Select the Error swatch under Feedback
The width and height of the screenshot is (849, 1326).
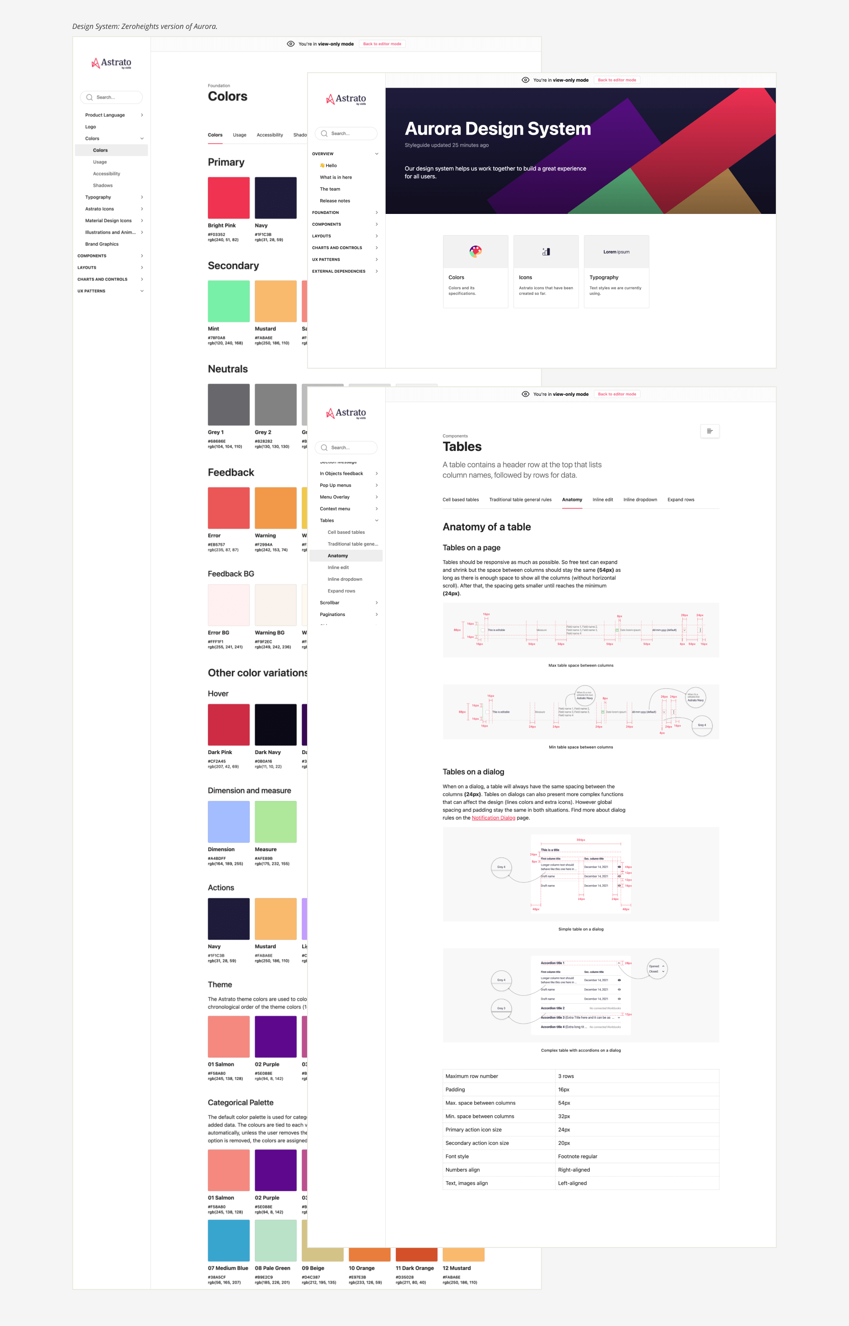point(229,508)
